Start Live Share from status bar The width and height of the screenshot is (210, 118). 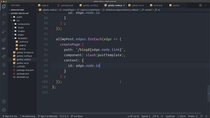tap(76, 116)
